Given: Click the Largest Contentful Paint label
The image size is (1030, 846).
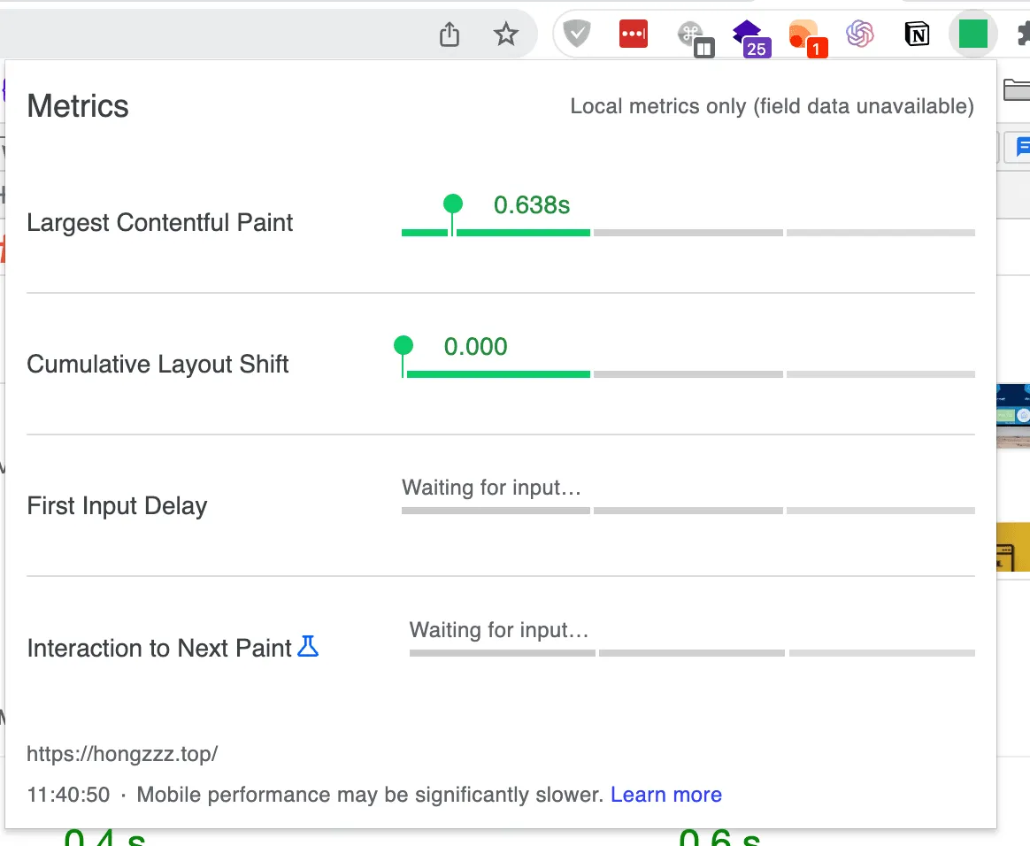Looking at the screenshot, I should pyautogui.click(x=160, y=222).
